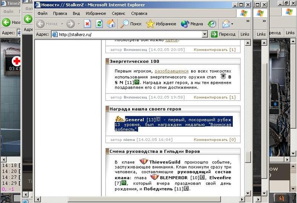Open the 'разобравшемся' link in news
Image resolution: width=297 pixels, height=203 pixels.
click(x=172, y=71)
